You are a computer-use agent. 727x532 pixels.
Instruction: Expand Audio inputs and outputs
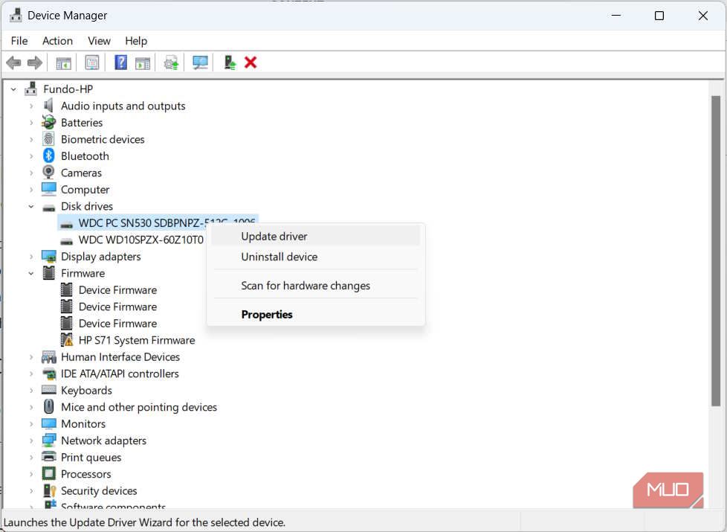point(31,106)
